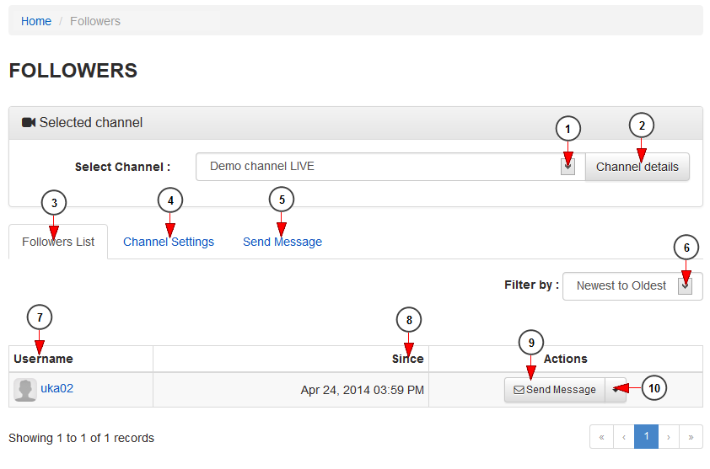Go to next page with single-right arrow

pos(669,437)
